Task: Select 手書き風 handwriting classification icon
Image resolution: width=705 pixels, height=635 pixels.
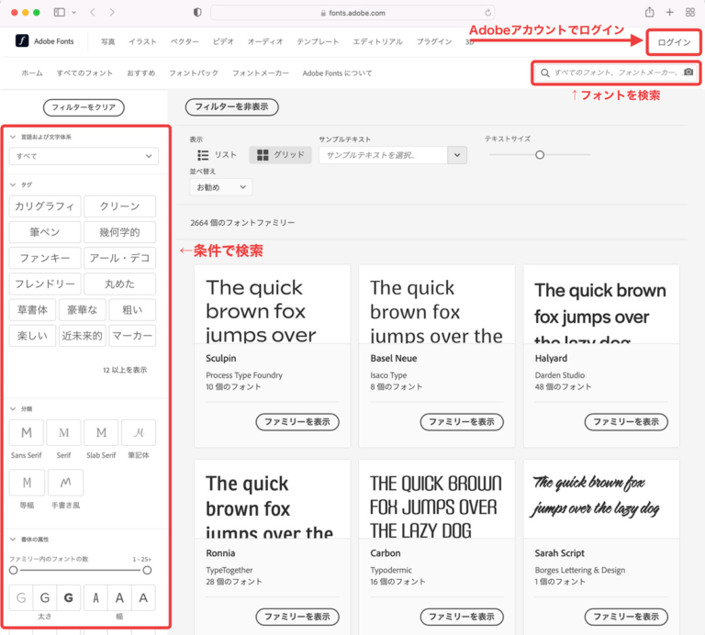Action: 66,482
